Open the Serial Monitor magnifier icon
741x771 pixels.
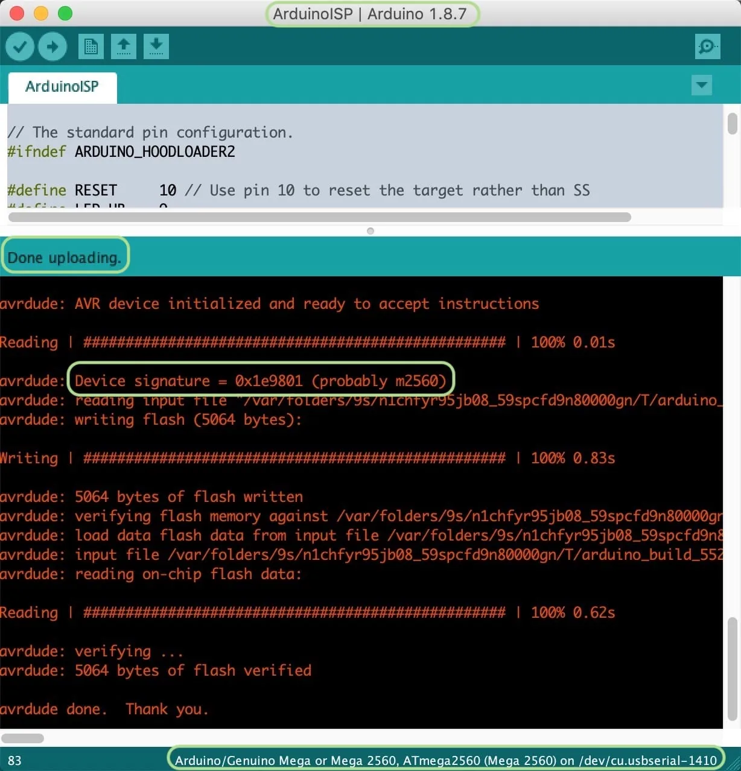[x=707, y=46]
